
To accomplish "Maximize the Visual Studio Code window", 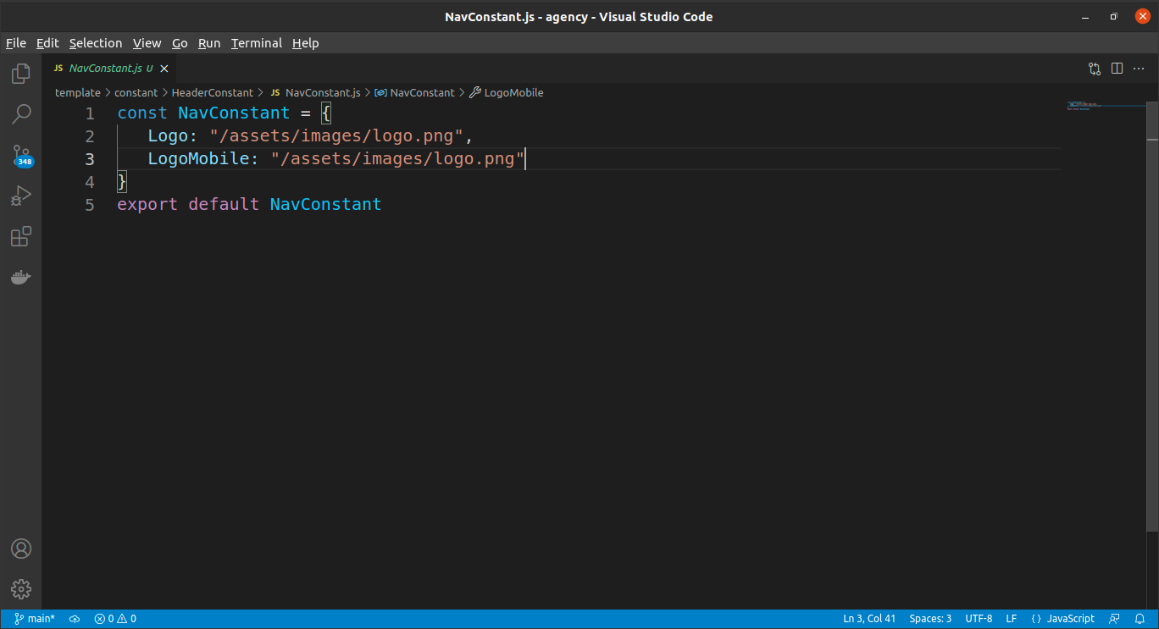I will point(1114,17).
